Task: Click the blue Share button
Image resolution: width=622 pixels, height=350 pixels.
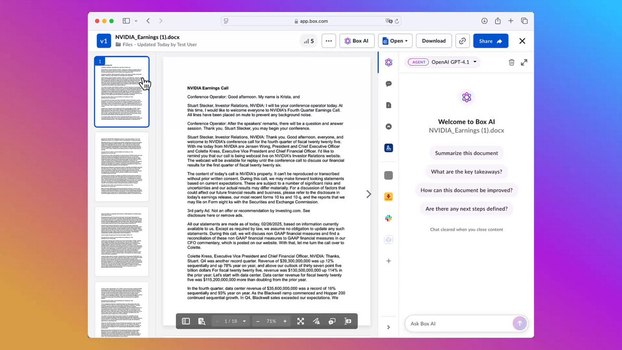Action: [490, 41]
